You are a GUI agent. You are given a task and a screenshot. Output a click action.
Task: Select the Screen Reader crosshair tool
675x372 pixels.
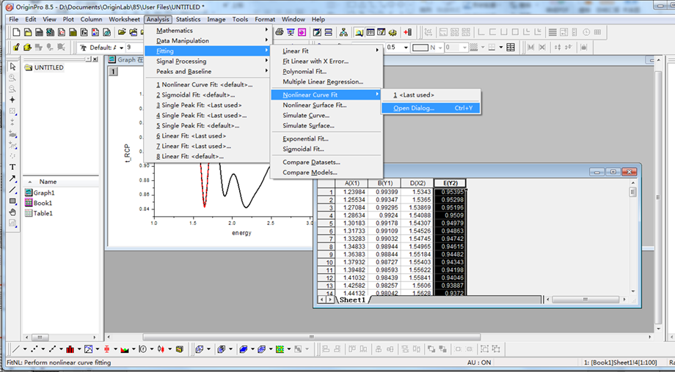[12, 100]
